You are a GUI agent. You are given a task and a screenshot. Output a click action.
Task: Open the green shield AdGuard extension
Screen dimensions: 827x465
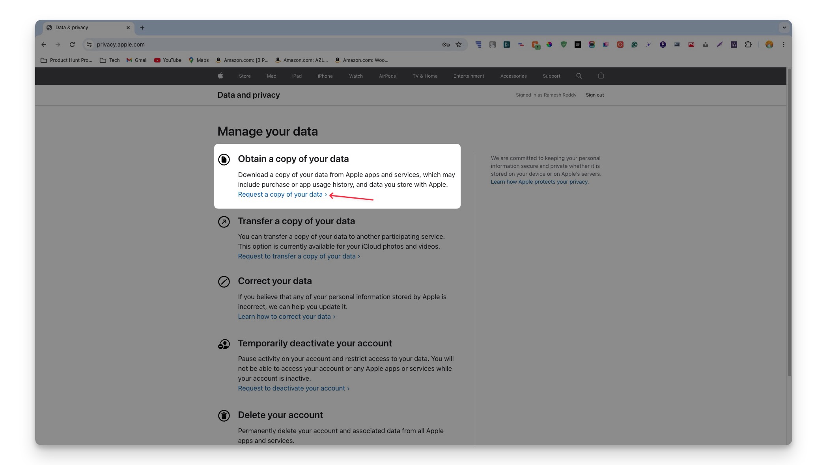[564, 45]
